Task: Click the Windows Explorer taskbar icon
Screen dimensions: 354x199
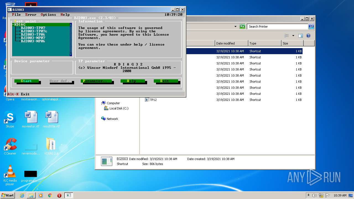Action: click(x=31, y=195)
